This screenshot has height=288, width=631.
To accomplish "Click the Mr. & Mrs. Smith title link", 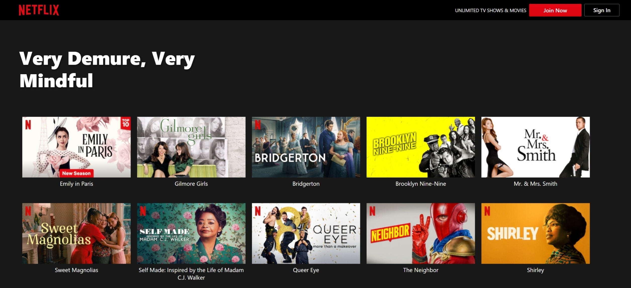I will (x=535, y=184).
